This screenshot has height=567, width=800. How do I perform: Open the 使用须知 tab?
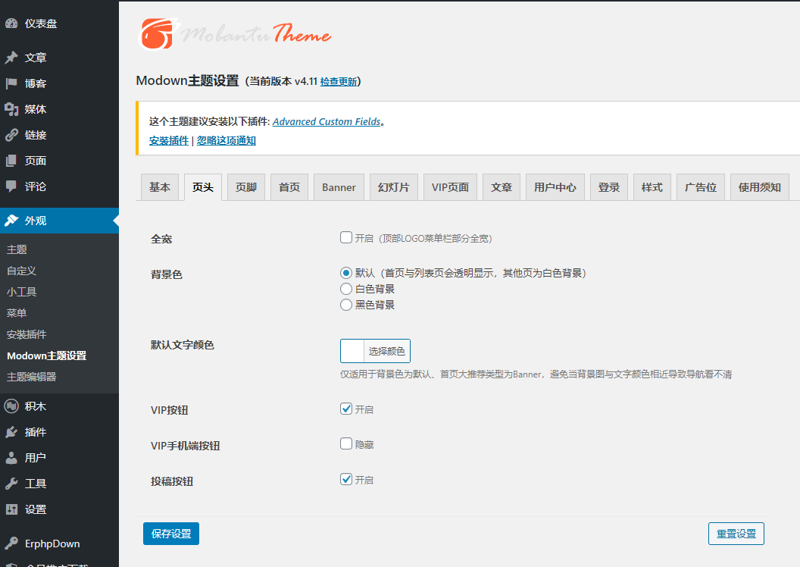click(x=760, y=187)
